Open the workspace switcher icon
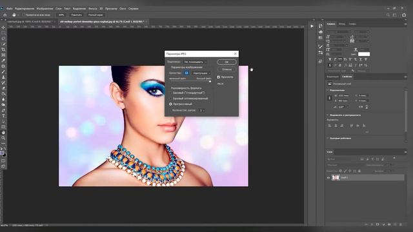 click(x=394, y=15)
